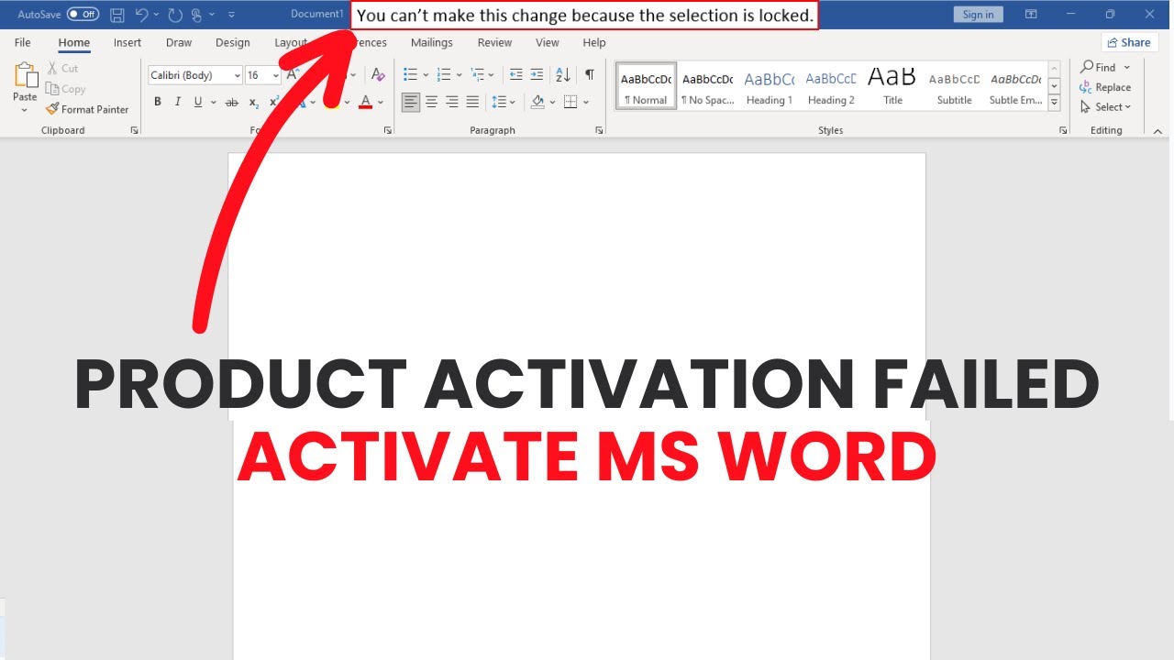Screen dimensions: 1174x660
Task: Open underline style dropdown arrow
Action: click(x=213, y=102)
